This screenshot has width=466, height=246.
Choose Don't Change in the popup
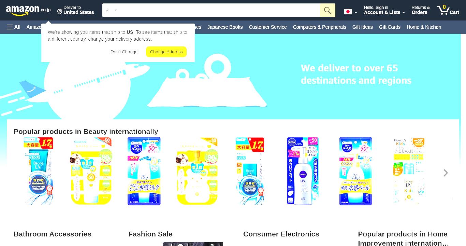(x=124, y=52)
